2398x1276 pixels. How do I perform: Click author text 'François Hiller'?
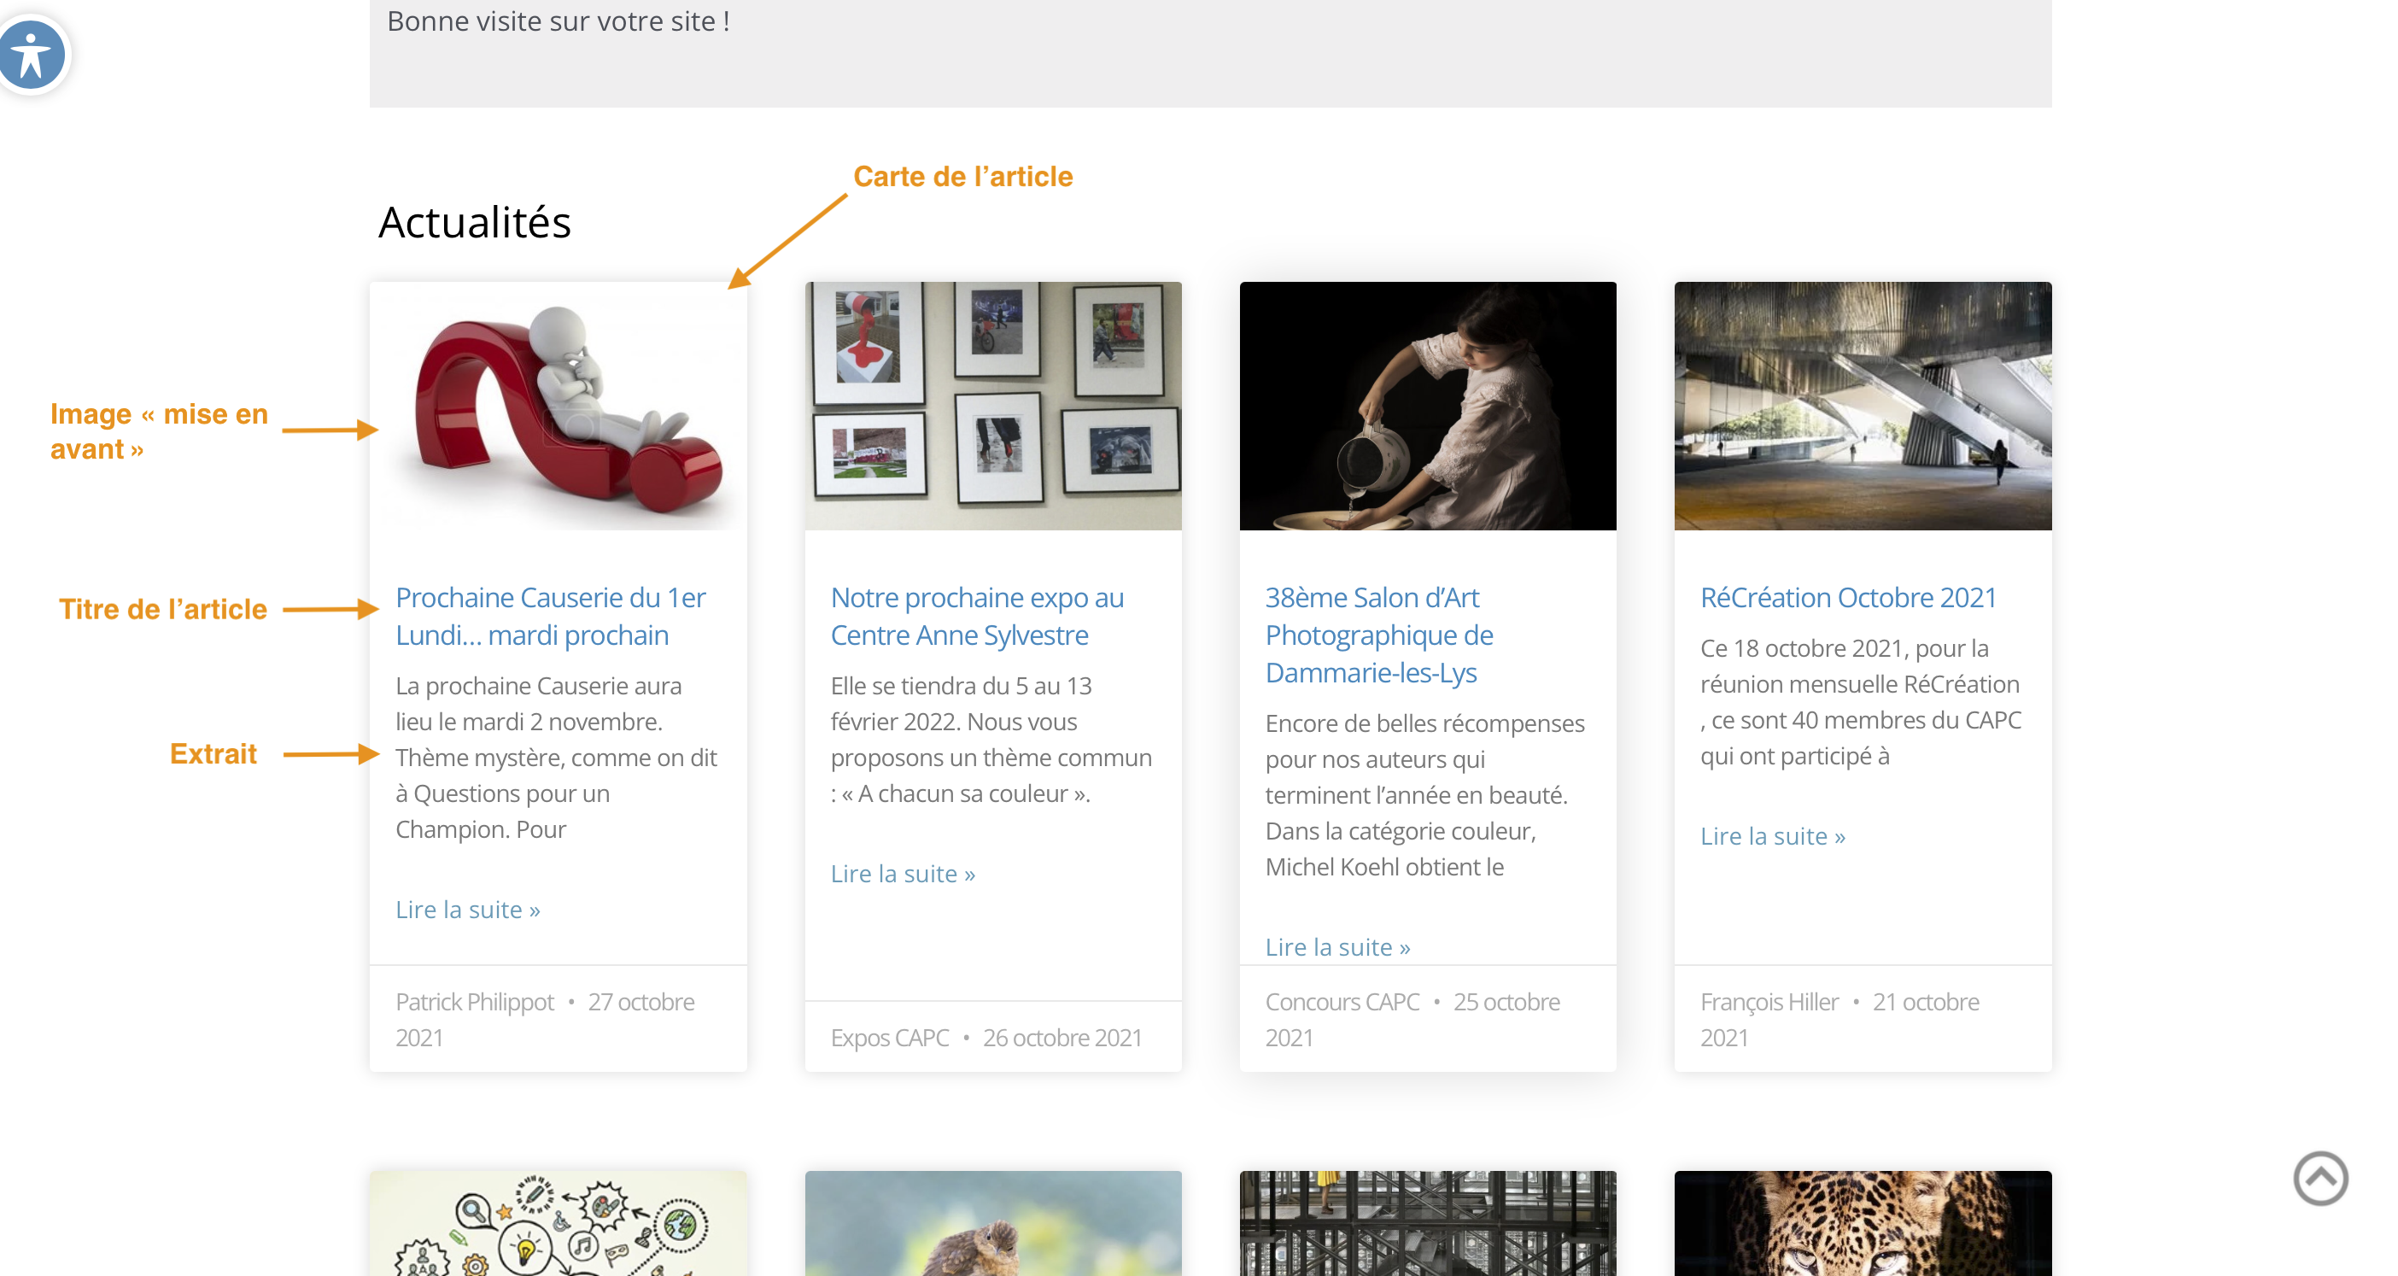pyautogui.click(x=1769, y=1002)
